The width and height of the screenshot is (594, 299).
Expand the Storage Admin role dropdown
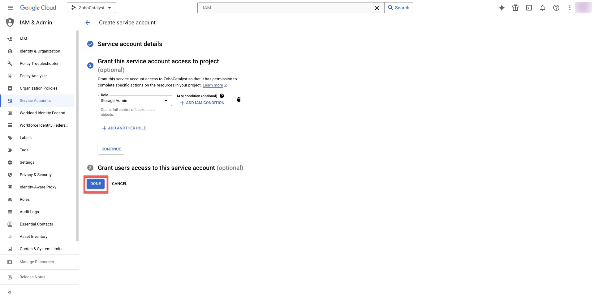(135, 101)
